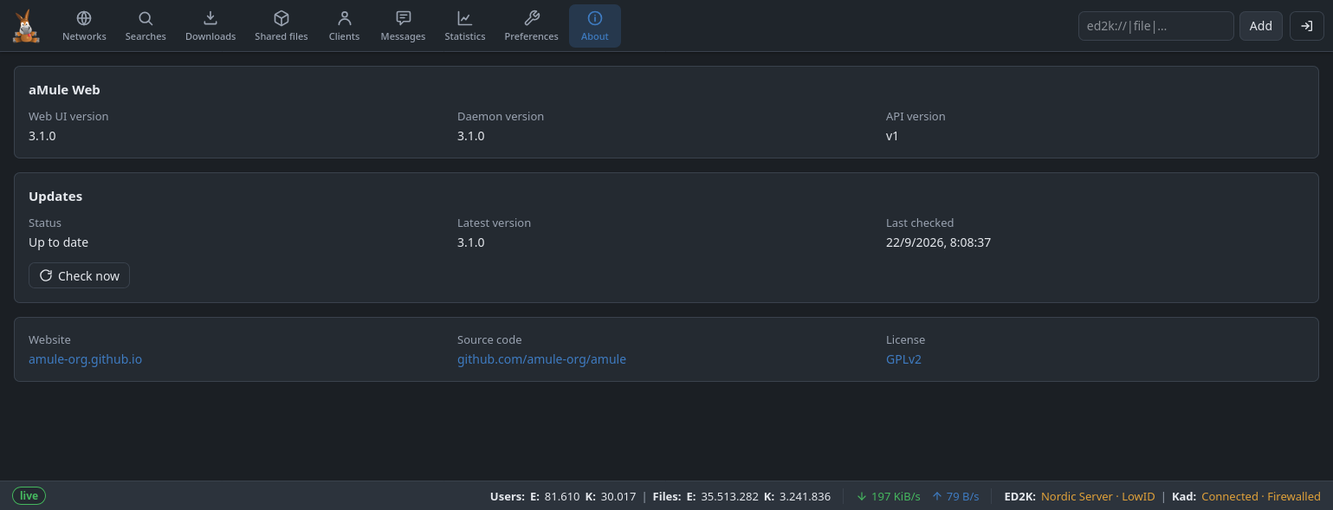Click the ed2k link input field
1333x510 pixels.
point(1155,26)
